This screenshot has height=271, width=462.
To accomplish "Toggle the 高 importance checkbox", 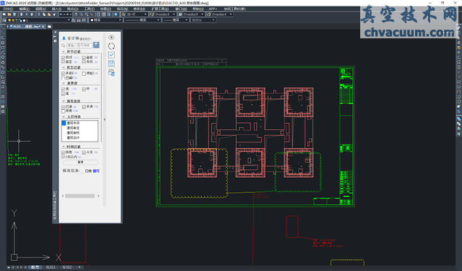I will [63, 94].
